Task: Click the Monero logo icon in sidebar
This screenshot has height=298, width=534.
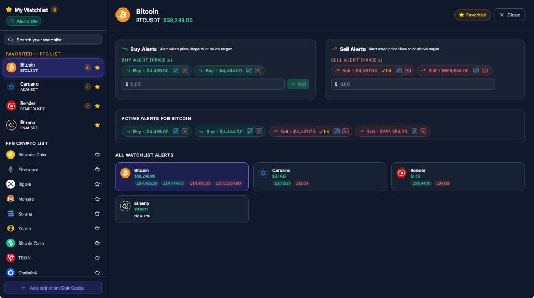Action: (11, 199)
